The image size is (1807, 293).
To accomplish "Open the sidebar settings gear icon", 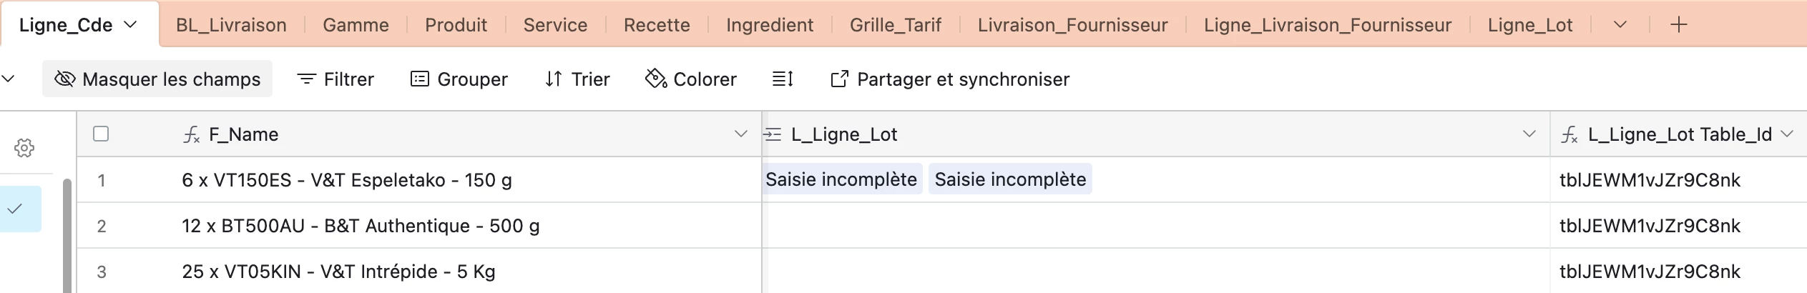I will (x=24, y=148).
